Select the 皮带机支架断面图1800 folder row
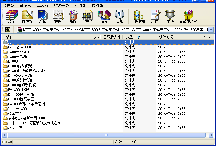 tap(108, 118)
